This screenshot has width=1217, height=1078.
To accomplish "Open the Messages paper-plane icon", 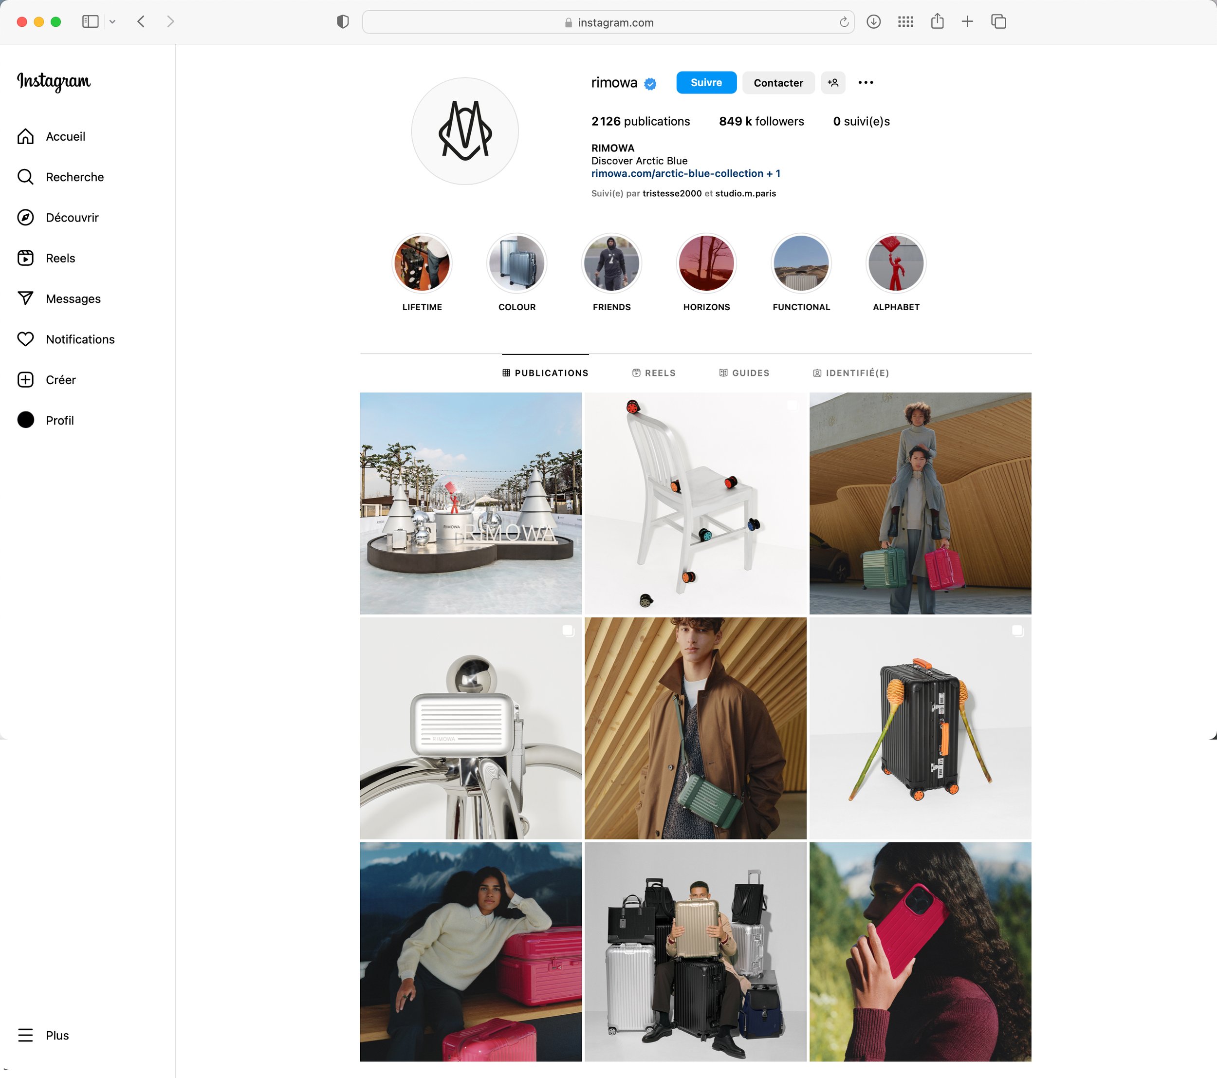I will click(25, 298).
